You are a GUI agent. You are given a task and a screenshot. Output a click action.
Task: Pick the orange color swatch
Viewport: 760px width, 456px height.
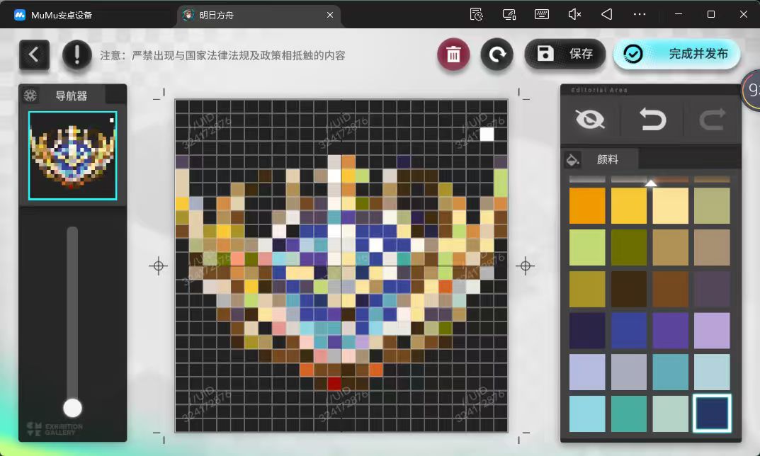coord(587,206)
